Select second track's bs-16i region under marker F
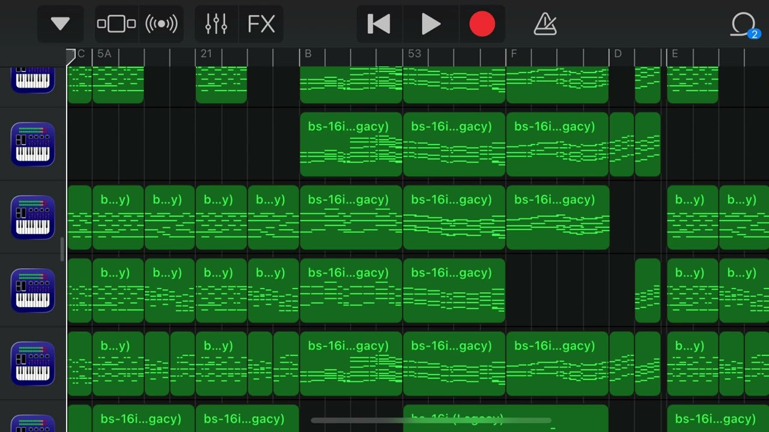The height and width of the screenshot is (432, 769). pos(558,144)
